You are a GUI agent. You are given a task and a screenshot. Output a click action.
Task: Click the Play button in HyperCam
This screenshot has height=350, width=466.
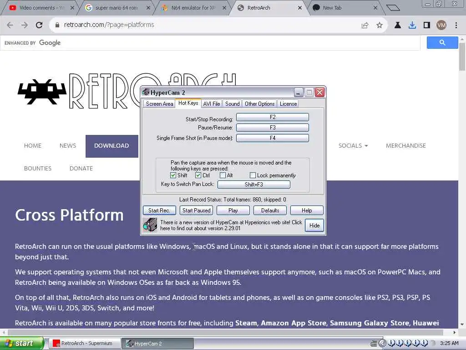pos(233,211)
